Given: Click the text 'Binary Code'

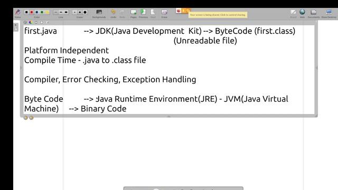Looking at the screenshot, I should [104, 109].
